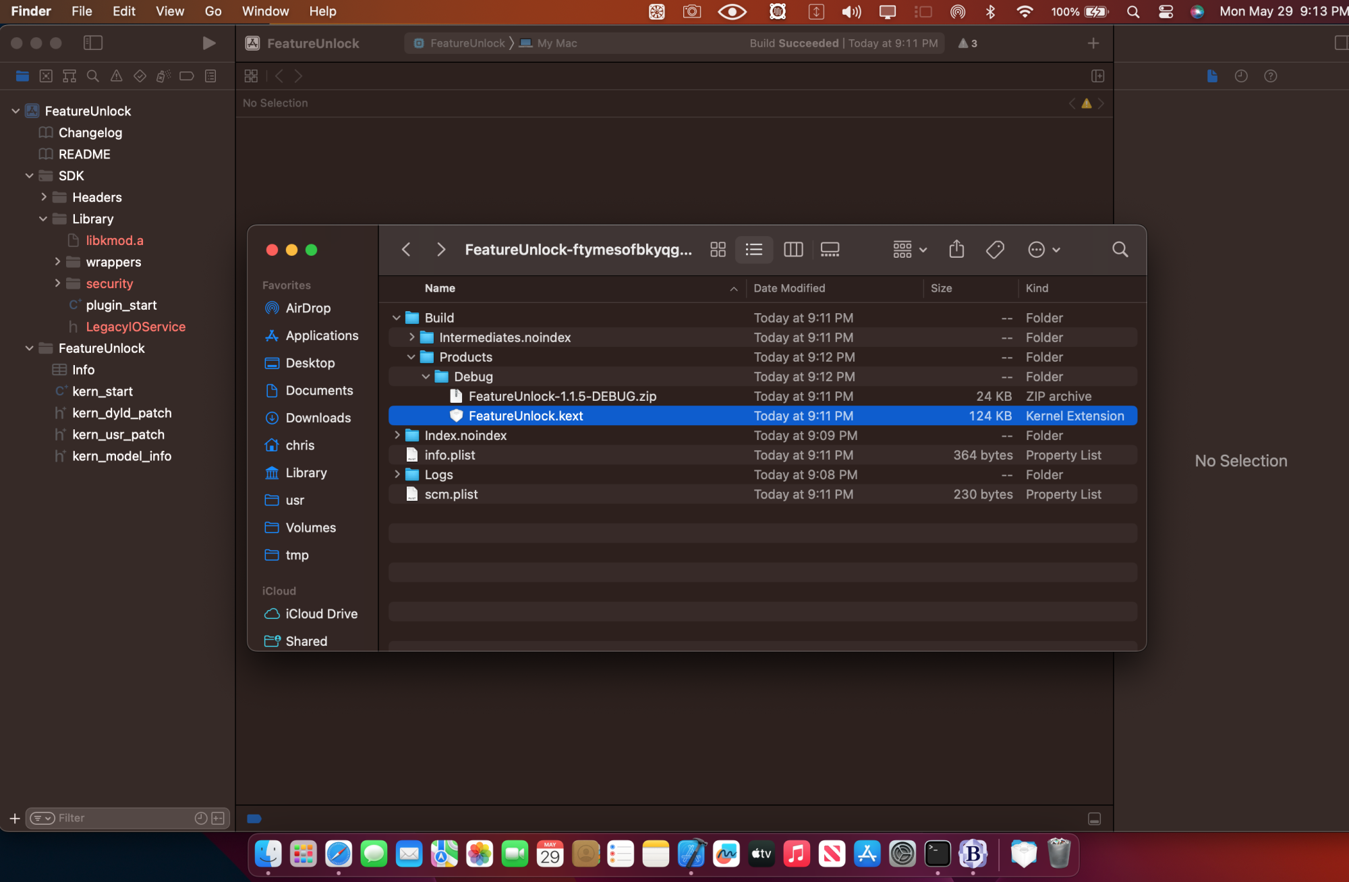Collapse the Build folder in Finder
This screenshot has width=1349, height=882.
click(x=397, y=318)
